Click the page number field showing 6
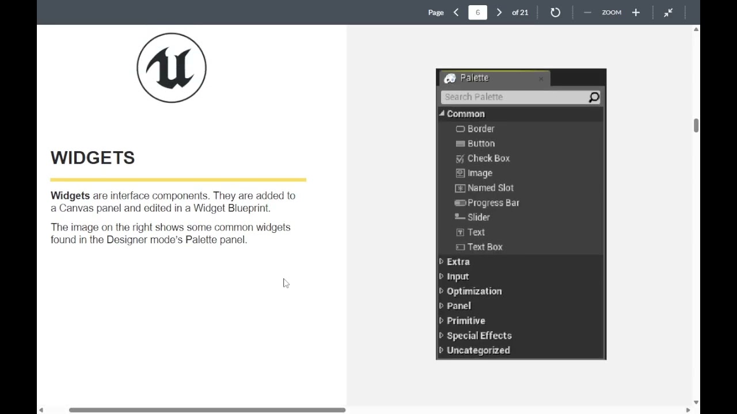Viewport: 737px width, 414px height. click(477, 12)
